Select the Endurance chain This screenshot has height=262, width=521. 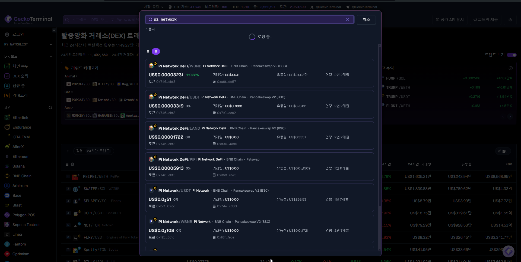[18, 127]
